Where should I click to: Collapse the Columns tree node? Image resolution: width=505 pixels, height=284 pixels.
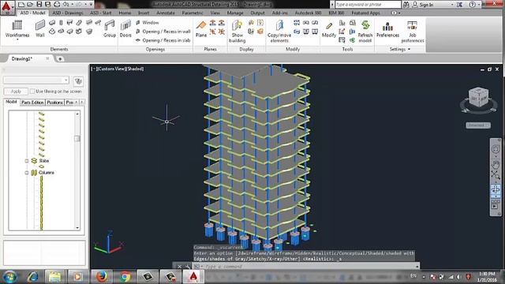coord(27,173)
